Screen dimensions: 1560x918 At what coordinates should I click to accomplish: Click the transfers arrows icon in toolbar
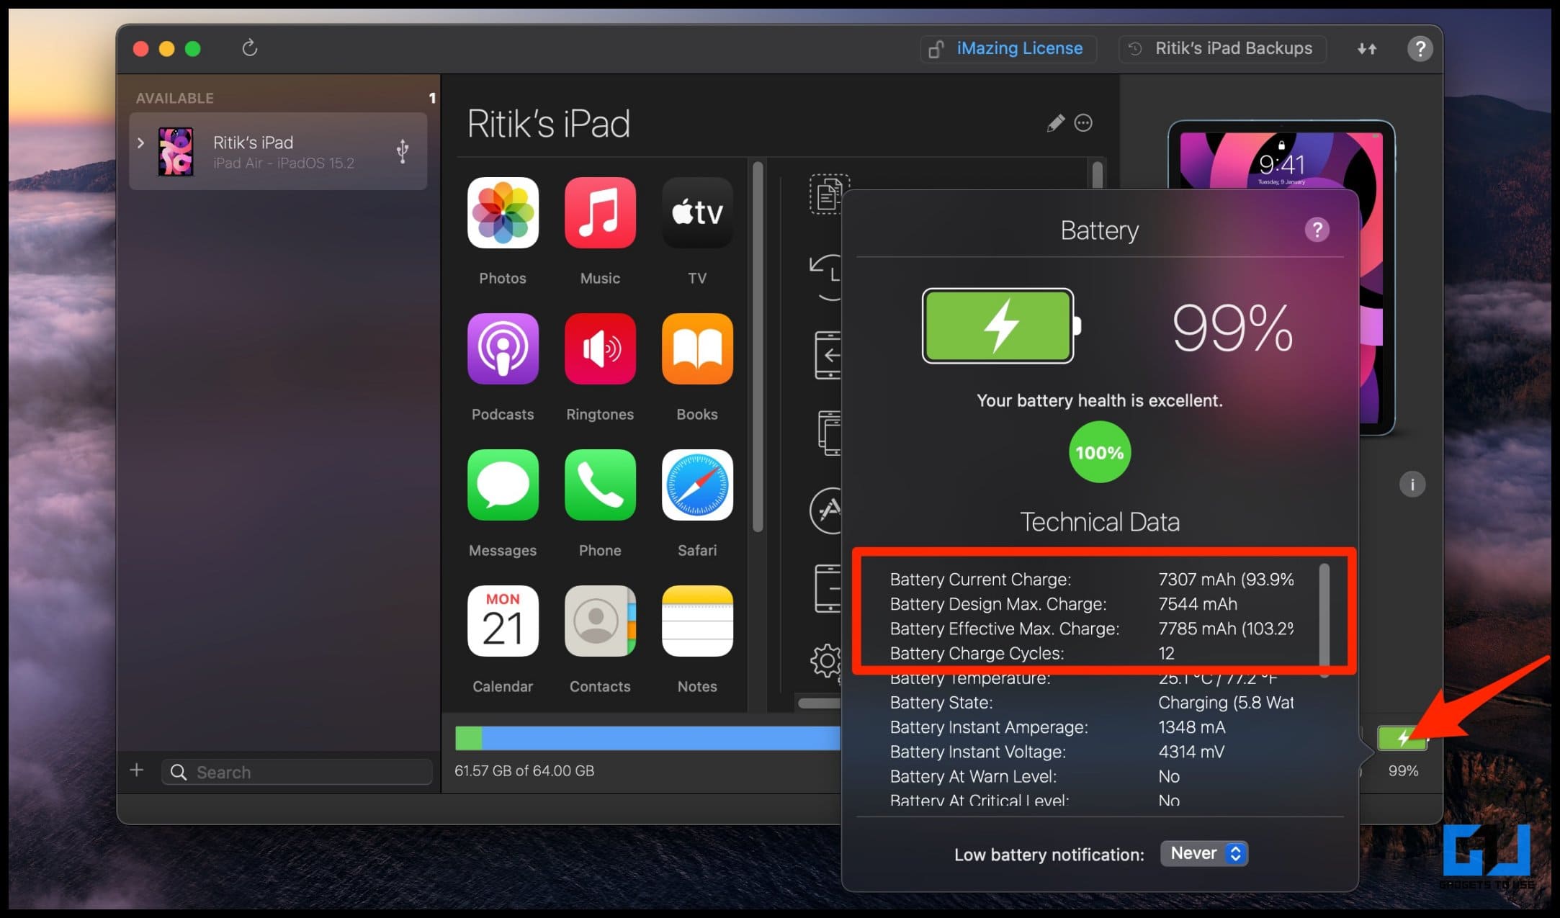[1367, 49]
